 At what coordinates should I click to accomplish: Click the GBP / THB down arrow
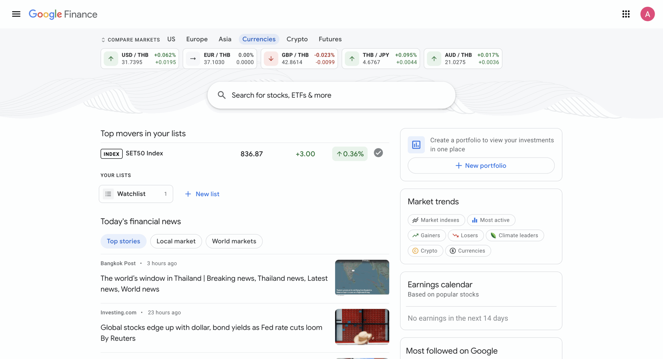271,59
